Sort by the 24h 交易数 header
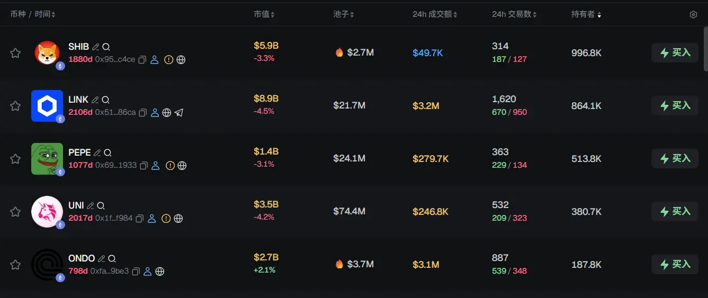The image size is (708, 298). [x=514, y=15]
